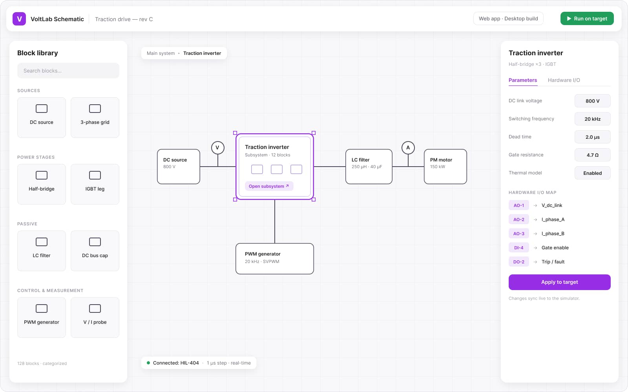Select the DC bus cap block
The height and width of the screenshot is (392, 628).
[x=95, y=251]
